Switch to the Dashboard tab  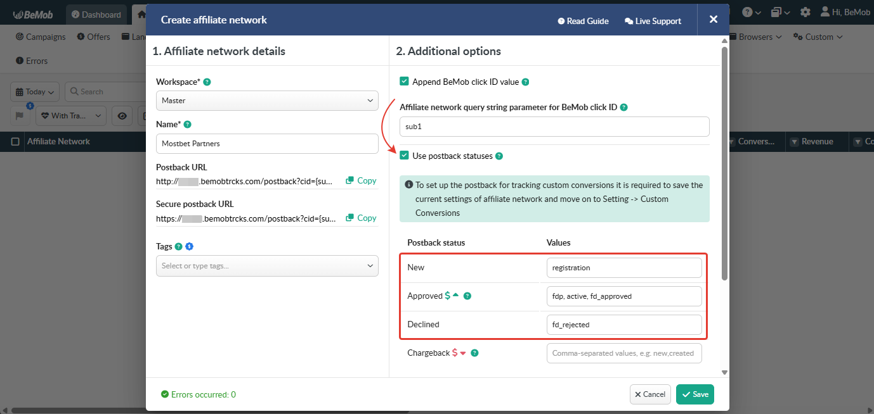point(96,15)
